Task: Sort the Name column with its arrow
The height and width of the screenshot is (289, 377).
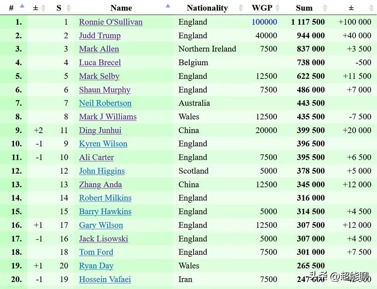Action: (168, 6)
